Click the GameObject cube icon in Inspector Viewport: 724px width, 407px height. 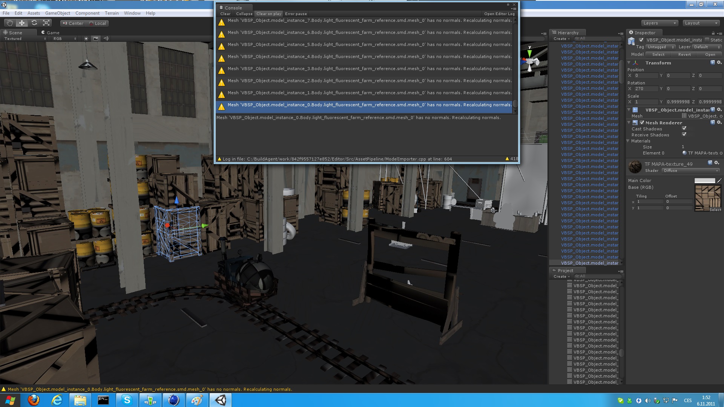(632, 41)
